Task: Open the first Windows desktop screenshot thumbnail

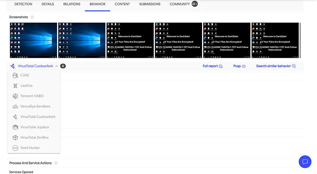Action: (33, 40)
